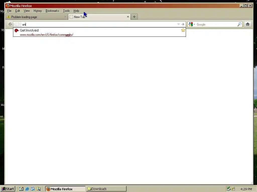Viewport: 257px width, 192px height.
Task: Close the New Tab tab
Action: pyautogui.click(x=128, y=17)
